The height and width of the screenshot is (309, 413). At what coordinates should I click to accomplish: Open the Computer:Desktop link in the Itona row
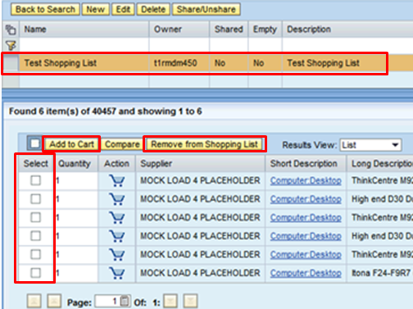(306, 273)
